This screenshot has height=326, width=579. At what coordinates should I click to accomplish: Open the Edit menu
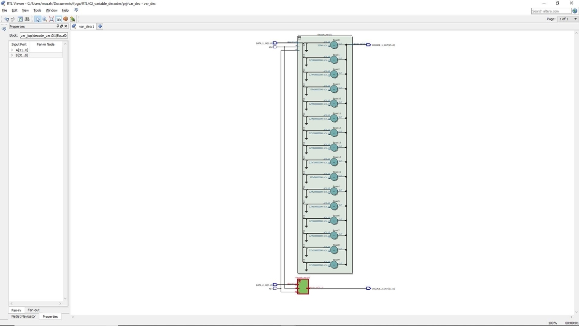tap(15, 10)
